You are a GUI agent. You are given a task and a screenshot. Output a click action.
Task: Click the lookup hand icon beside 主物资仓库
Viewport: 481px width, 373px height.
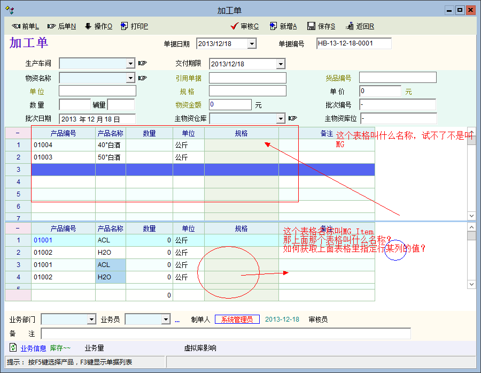292,118
